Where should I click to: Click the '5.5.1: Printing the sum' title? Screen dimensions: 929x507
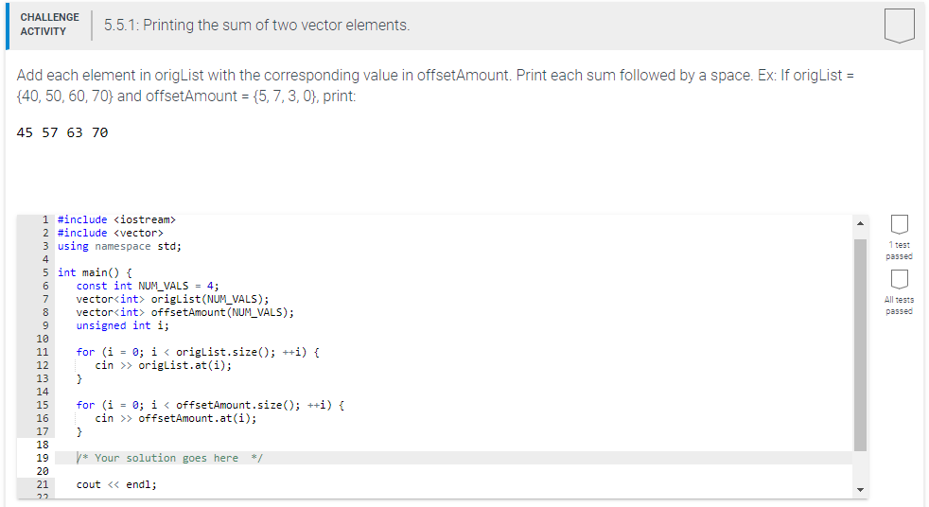(x=256, y=25)
